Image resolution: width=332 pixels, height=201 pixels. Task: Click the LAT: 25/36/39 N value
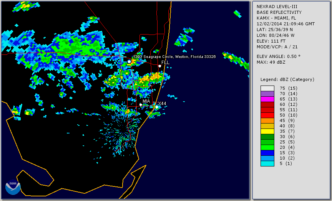(275, 30)
